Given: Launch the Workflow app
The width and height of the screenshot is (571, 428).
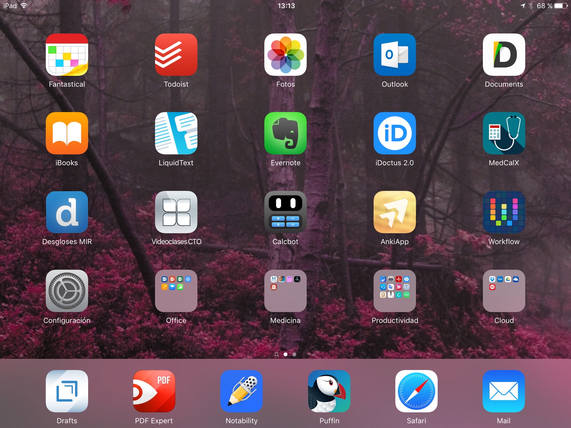Looking at the screenshot, I should pyautogui.click(x=504, y=212).
